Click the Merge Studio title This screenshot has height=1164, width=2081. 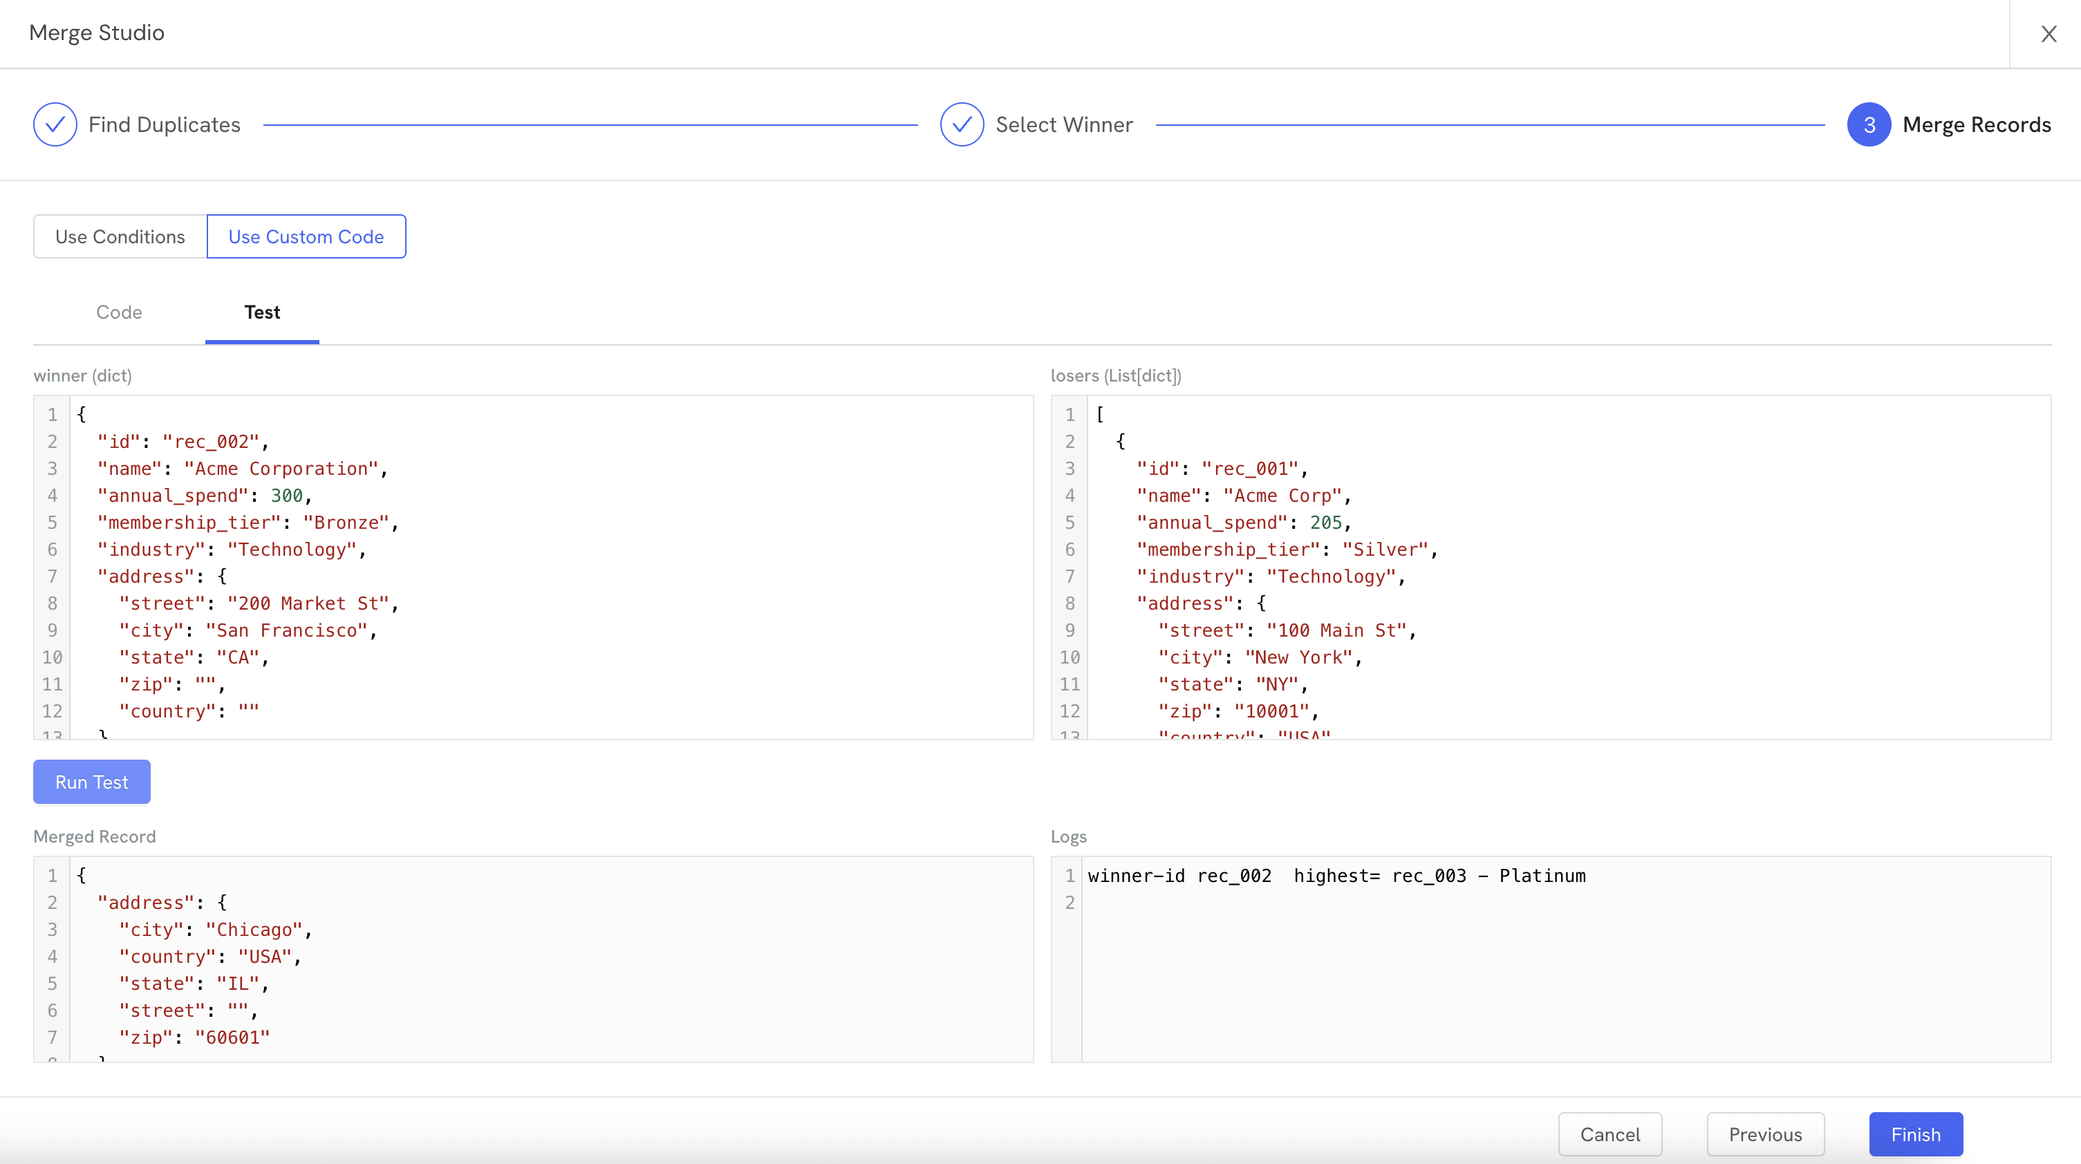click(x=97, y=33)
